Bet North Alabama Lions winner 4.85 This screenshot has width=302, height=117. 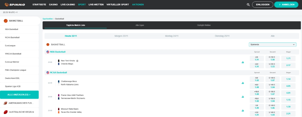pyautogui.click(x=288, y=86)
